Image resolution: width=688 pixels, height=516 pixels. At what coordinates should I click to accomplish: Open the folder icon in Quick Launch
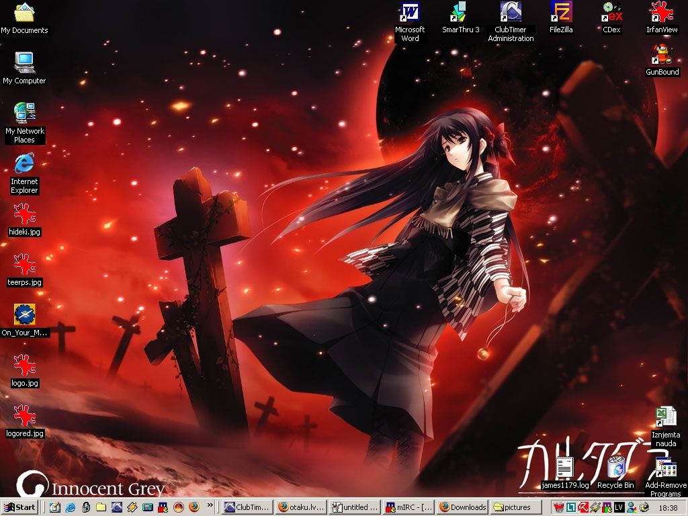point(101,508)
